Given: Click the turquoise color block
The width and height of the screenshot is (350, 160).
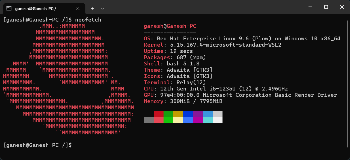Looking at the screenshot, I should pos(207,120).
